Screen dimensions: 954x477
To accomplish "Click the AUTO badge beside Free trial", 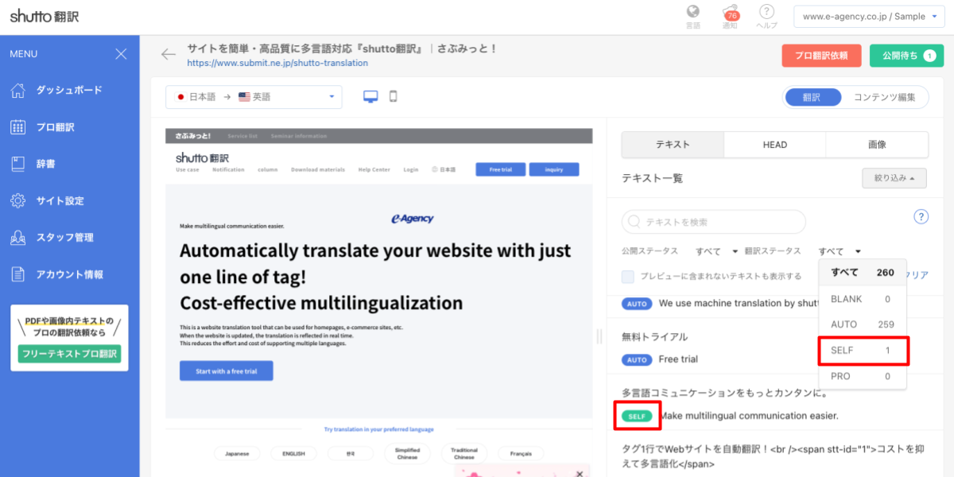I will tap(637, 359).
